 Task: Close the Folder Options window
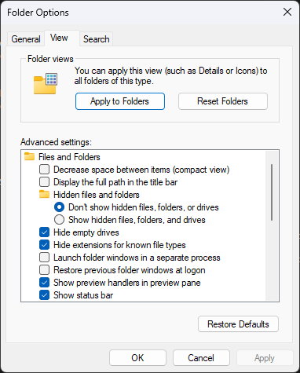point(287,12)
